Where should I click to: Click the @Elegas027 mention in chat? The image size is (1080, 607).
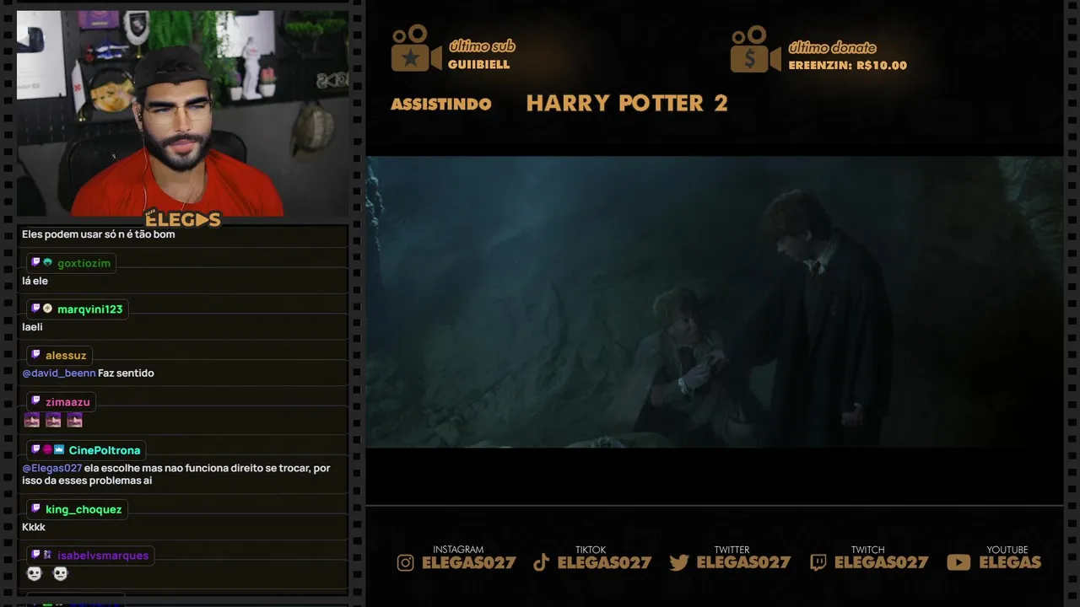coord(52,468)
